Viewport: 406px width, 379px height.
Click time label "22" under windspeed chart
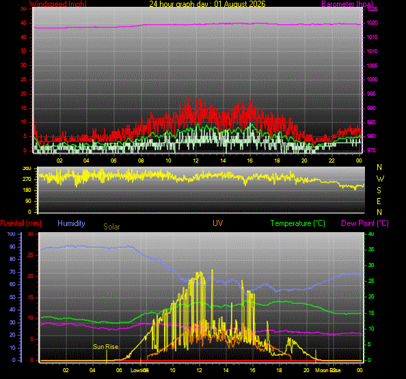coord(331,160)
